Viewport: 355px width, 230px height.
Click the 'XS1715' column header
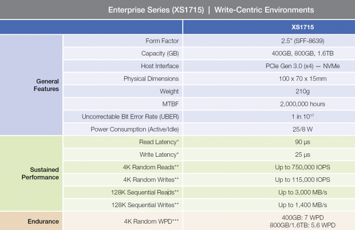(302, 27)
